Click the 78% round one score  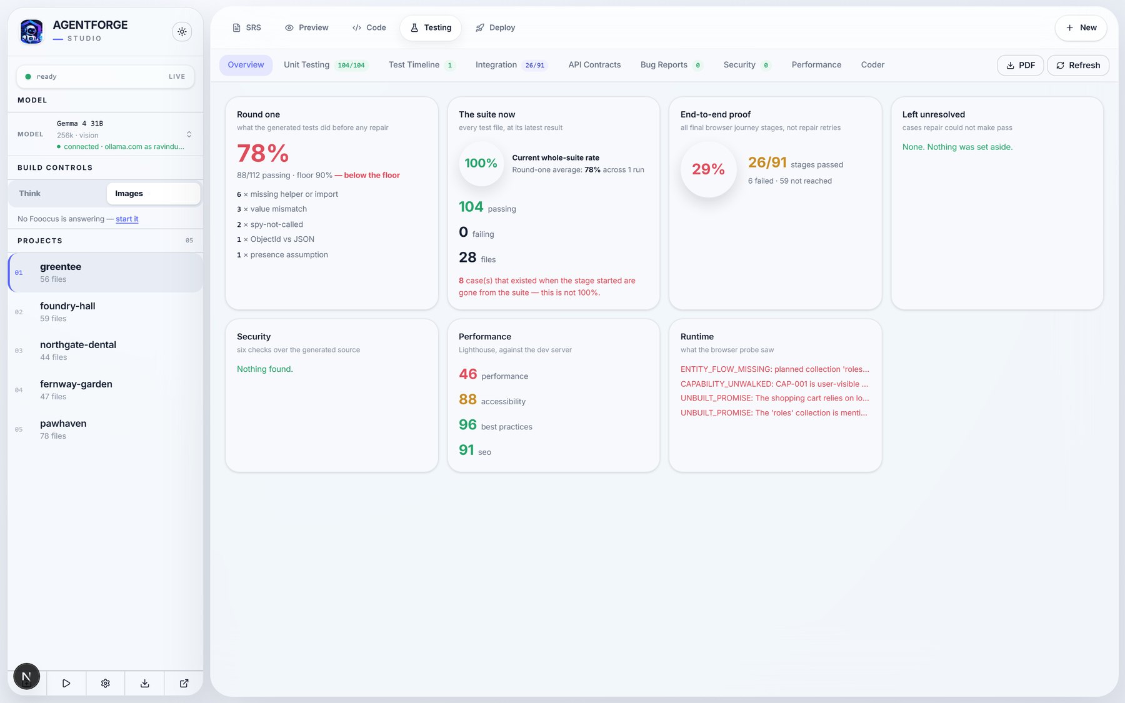coord(262,153)
